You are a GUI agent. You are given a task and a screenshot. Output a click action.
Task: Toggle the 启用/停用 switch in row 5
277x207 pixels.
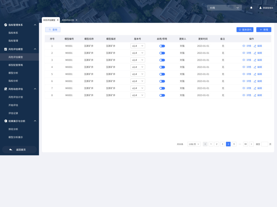pyautogui.click(x=162, y=74)
